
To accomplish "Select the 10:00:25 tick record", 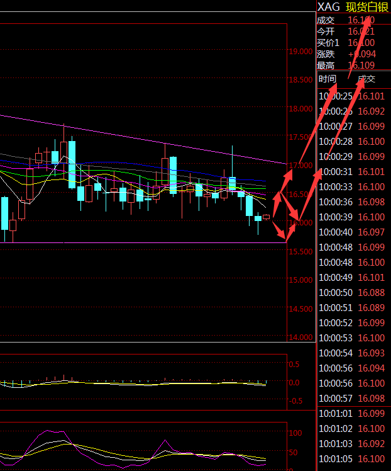I will tap(352, 96).
